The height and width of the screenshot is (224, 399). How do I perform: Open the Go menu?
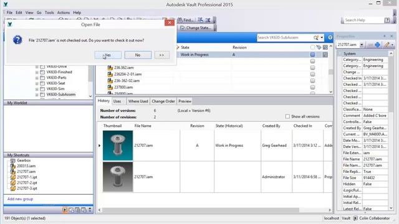coord(39,12)
